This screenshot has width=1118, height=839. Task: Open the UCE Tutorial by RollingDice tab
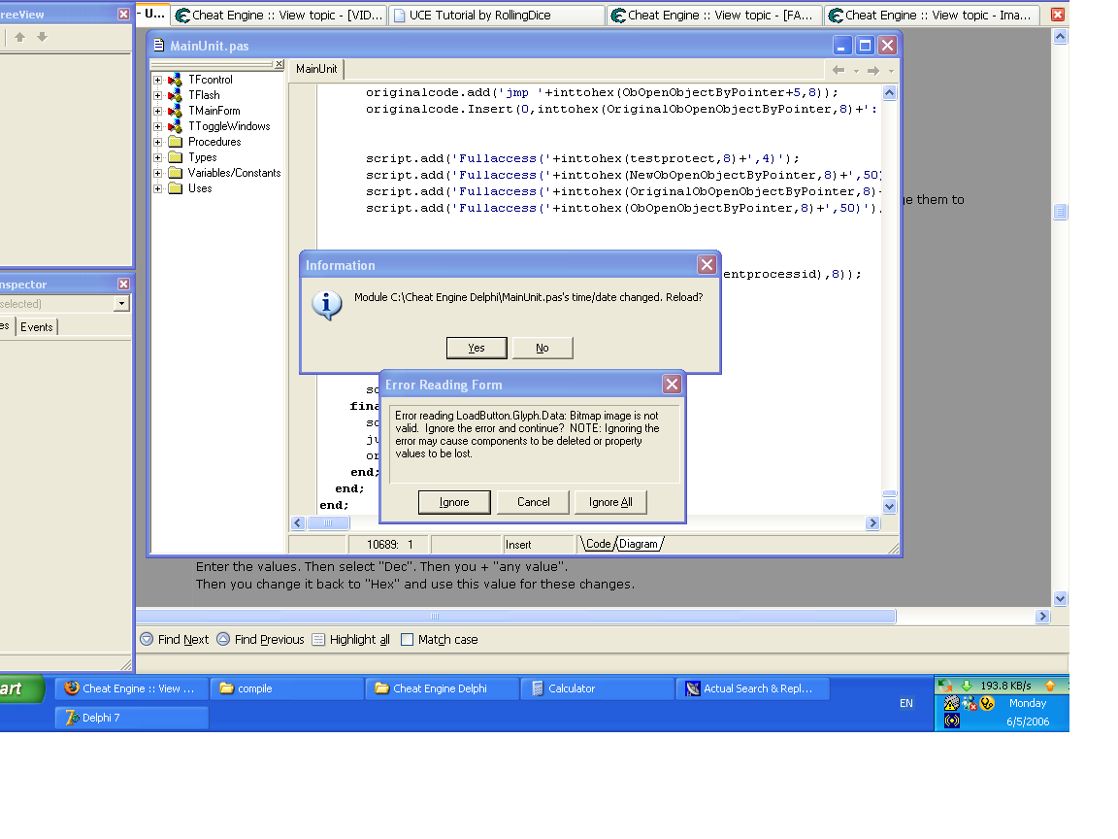495,16
